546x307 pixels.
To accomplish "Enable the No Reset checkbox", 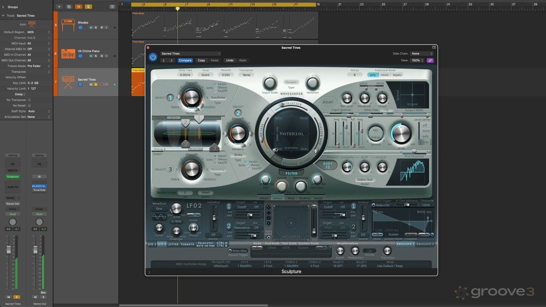I will click(29, 105).
